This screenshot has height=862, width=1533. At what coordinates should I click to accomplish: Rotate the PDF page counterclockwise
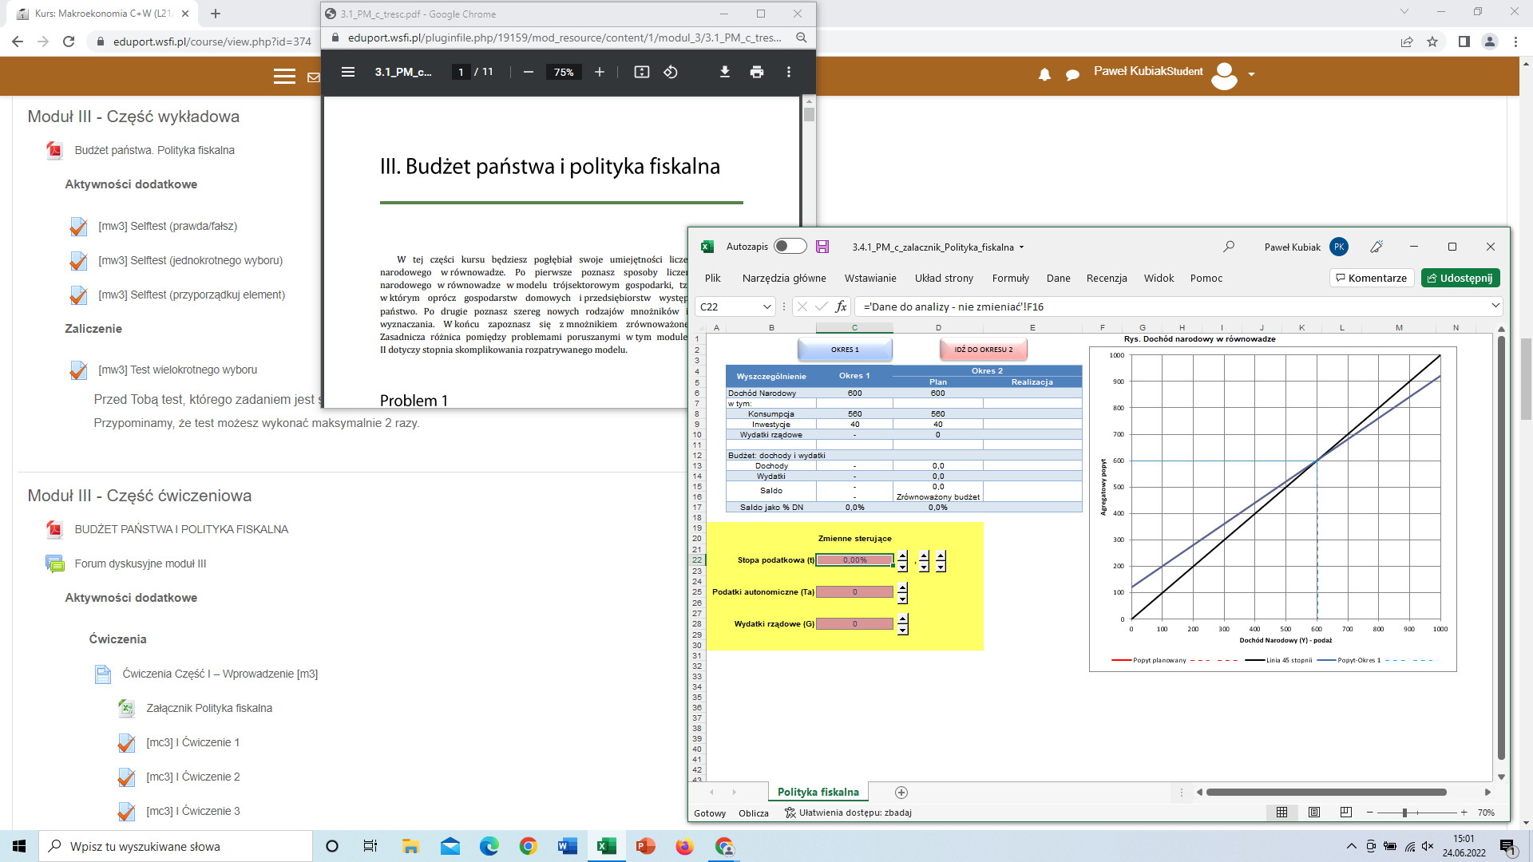671,72
